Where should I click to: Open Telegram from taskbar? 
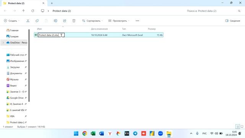tap(135, 133)
